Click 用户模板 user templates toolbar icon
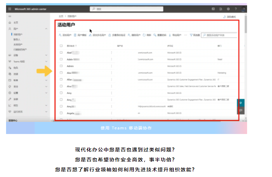Screen dimensions: 272x177 (75, 35)
